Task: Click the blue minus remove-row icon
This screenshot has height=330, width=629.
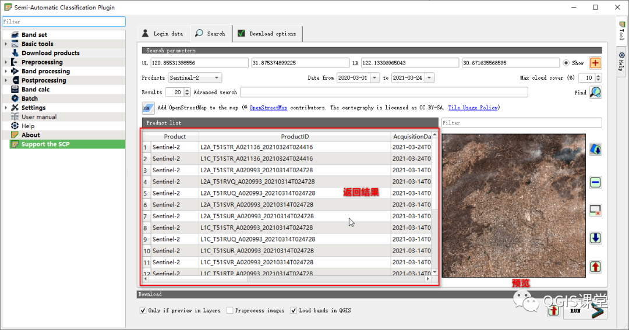Action: pyautogui.click(x=595, y=182)
